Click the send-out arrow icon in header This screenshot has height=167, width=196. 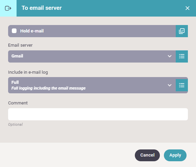[x=8, y=8]
